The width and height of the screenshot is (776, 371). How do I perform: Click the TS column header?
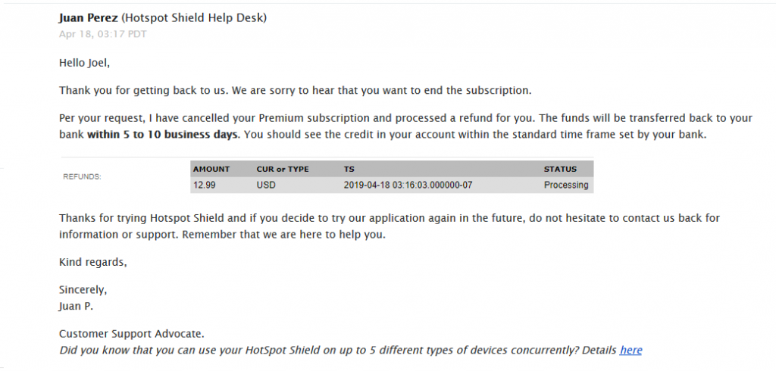(349, 169)
